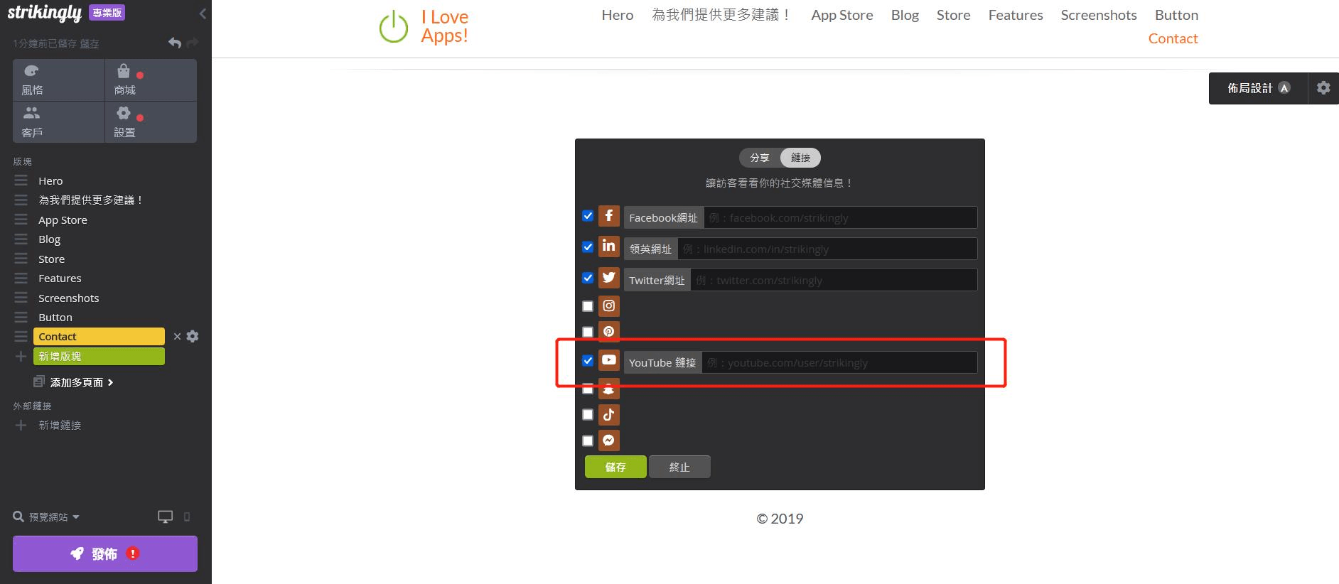
Task: Click the green 儲存 save button
Action: click(x=615, y=467)
